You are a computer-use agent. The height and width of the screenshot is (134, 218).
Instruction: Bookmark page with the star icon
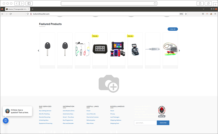pyautogui.click(x=186, y=14)
